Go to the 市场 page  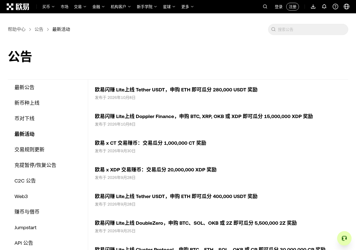65,7
